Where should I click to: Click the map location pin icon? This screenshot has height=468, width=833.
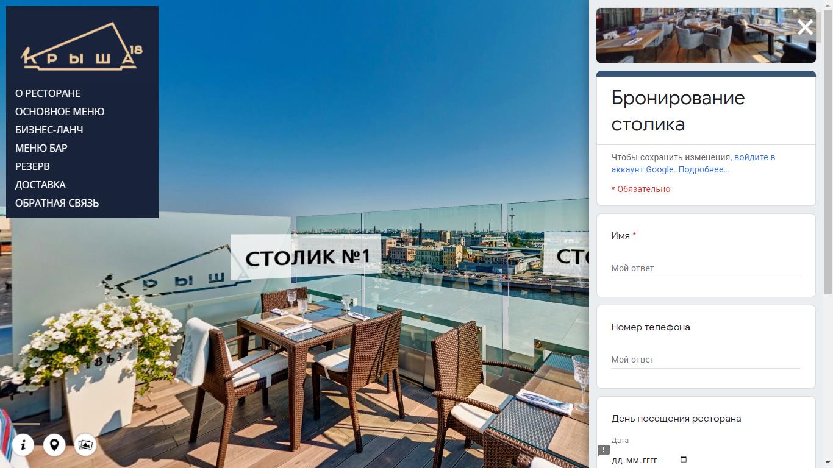54,445
